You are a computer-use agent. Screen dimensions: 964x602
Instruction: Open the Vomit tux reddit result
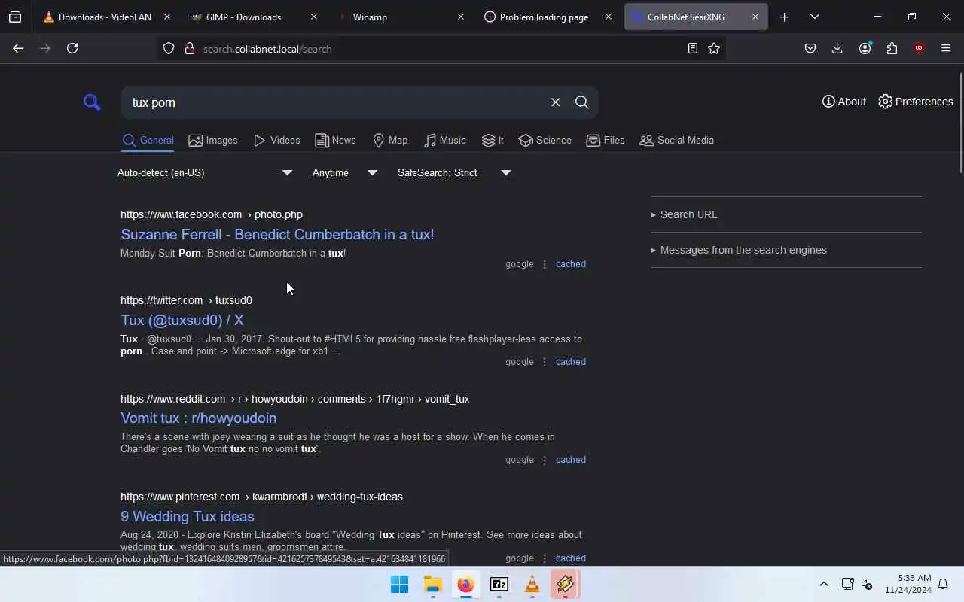click(199, 418)
